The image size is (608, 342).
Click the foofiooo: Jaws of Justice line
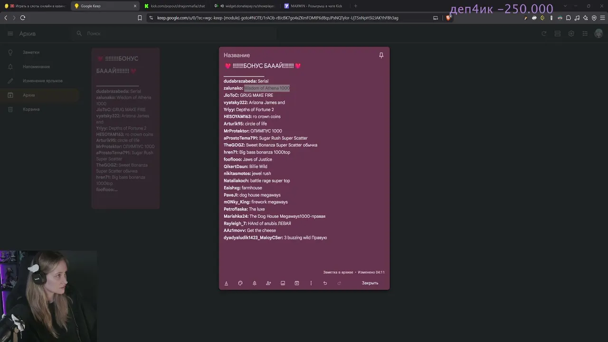[x=248, y=160]
